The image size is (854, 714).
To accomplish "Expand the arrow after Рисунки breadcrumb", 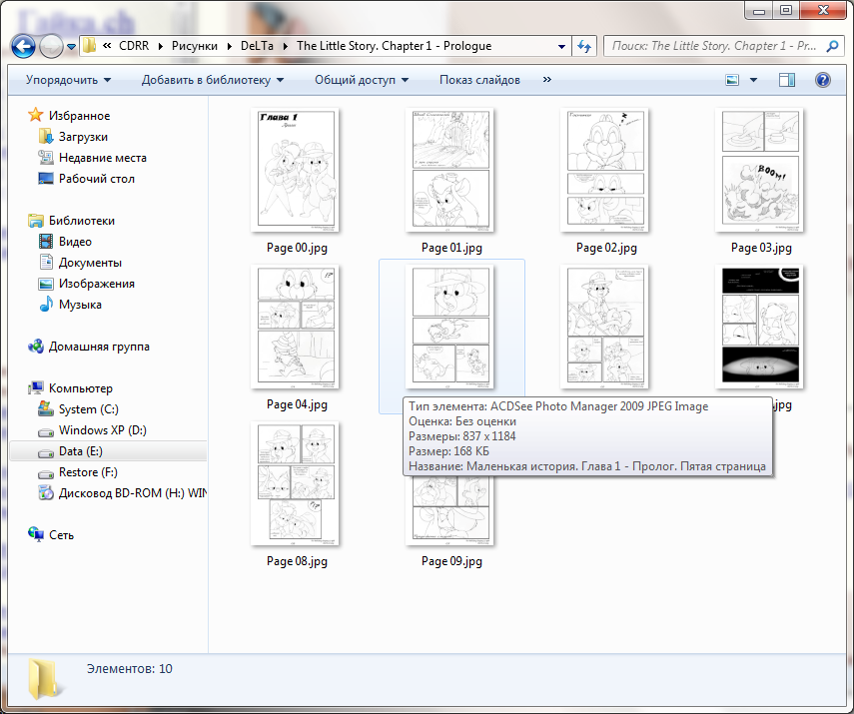I will [230, 46].
